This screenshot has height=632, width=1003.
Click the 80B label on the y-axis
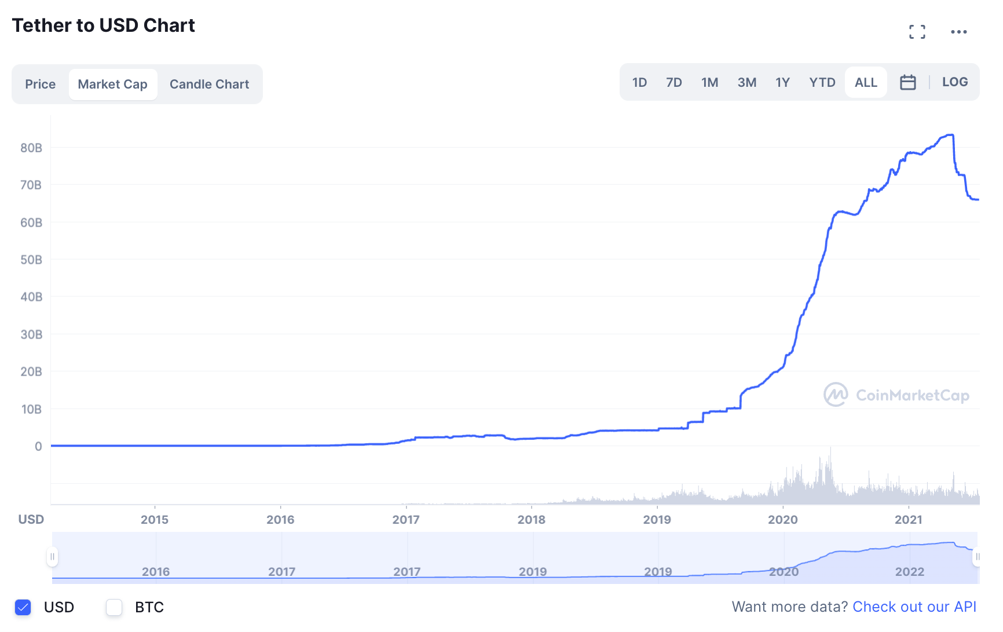pos(31,148)
